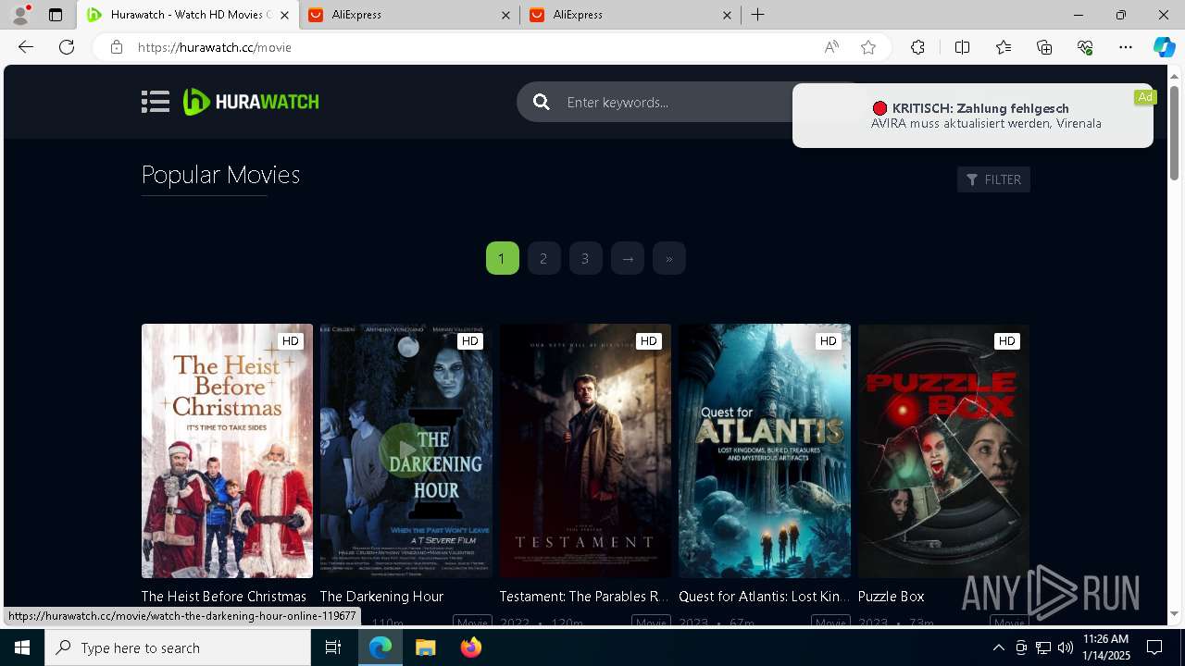Open the volume control tray icon
The width and height of the screenshot is (1185, 666).
click(1065, 647)
